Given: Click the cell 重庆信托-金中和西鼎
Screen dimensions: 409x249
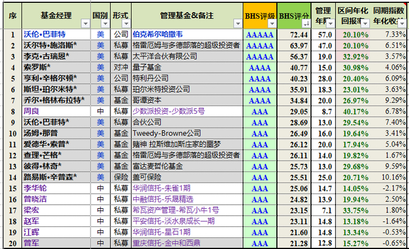Looking at the screenshot, I should (187, 243).
